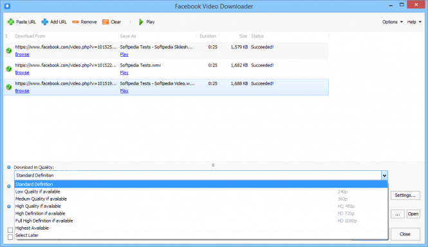The image size is (428, 247).
Task: Click the Clear toolbar icon
Action: coord(106,22)
